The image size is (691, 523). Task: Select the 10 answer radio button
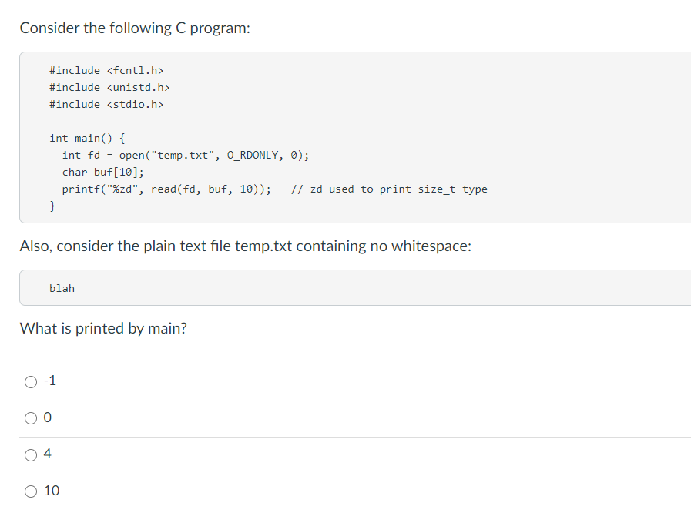pyautogui.click(x=30, y=491)
